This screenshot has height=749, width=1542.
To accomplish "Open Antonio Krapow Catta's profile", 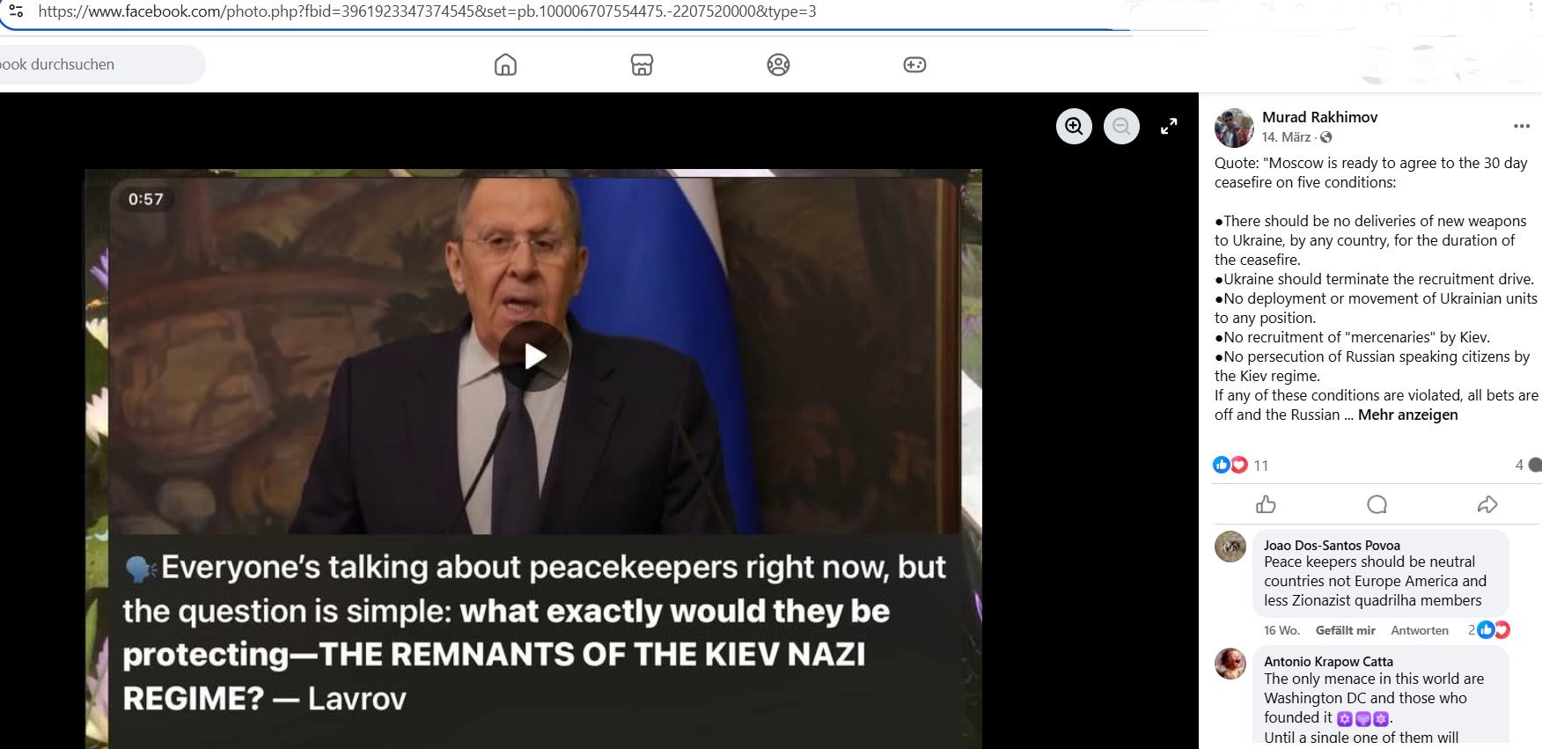I will point(1328,661).
